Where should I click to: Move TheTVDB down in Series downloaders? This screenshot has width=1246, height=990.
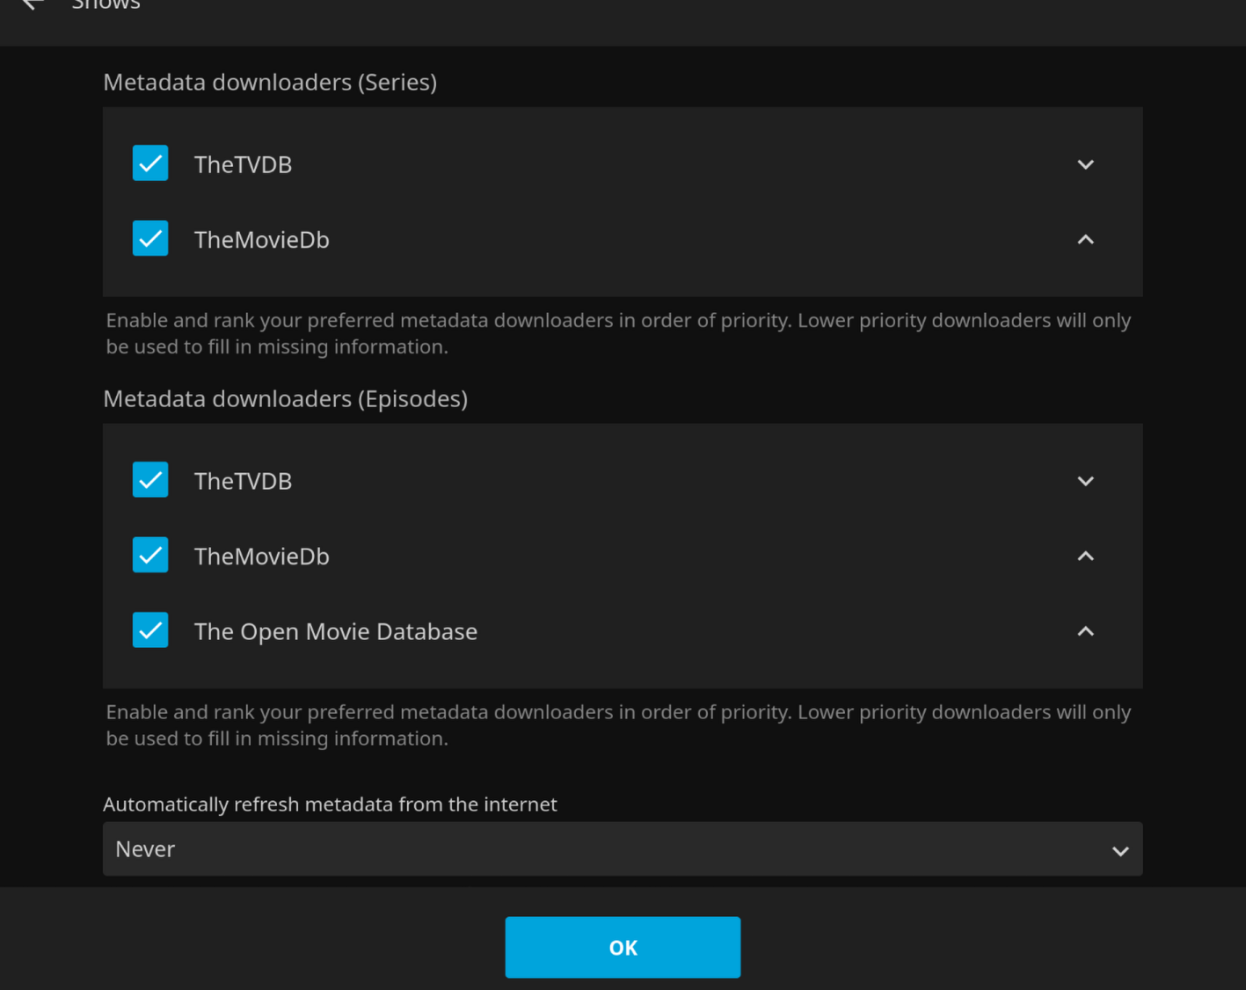(x=1085, y=164)
